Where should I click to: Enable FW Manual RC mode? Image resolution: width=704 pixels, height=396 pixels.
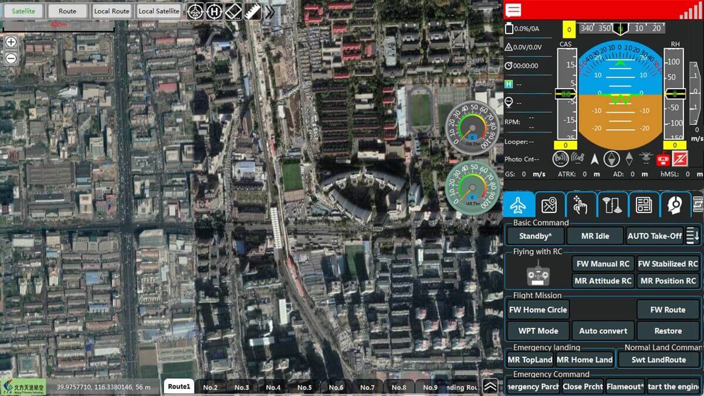tap(603, 264)
